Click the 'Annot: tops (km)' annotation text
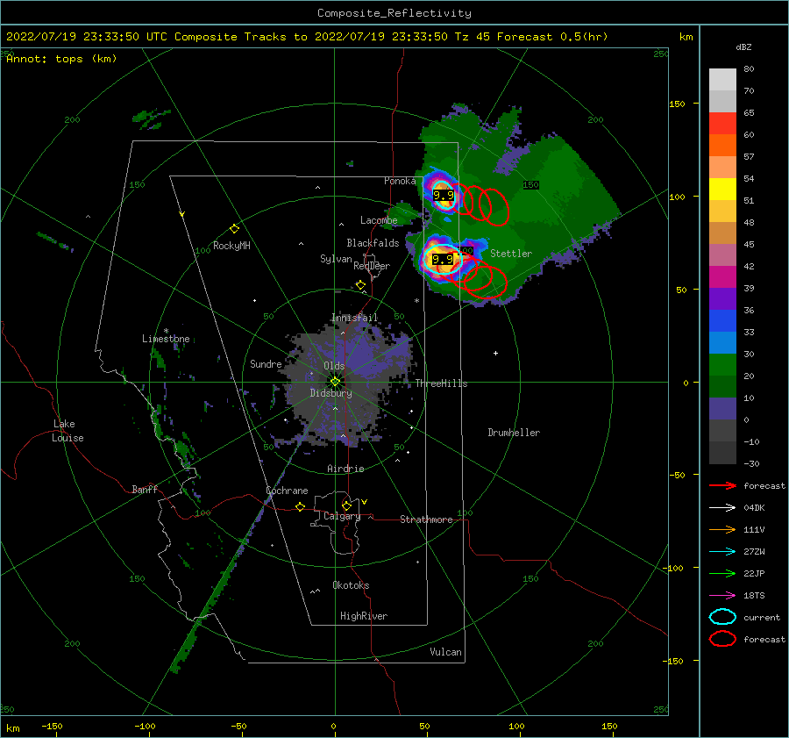The width and height of the screenshot is (789, 738). tap(61, 59)
